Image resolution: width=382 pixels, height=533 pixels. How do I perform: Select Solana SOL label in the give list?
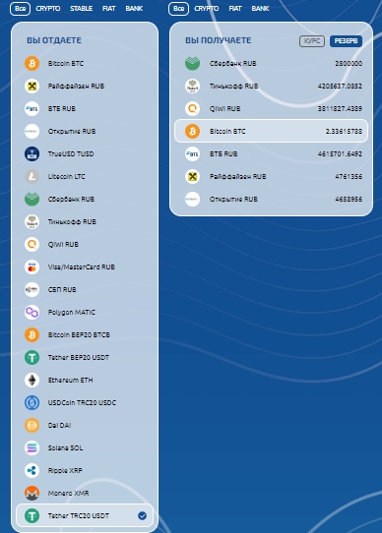click(x=65, y=447)
